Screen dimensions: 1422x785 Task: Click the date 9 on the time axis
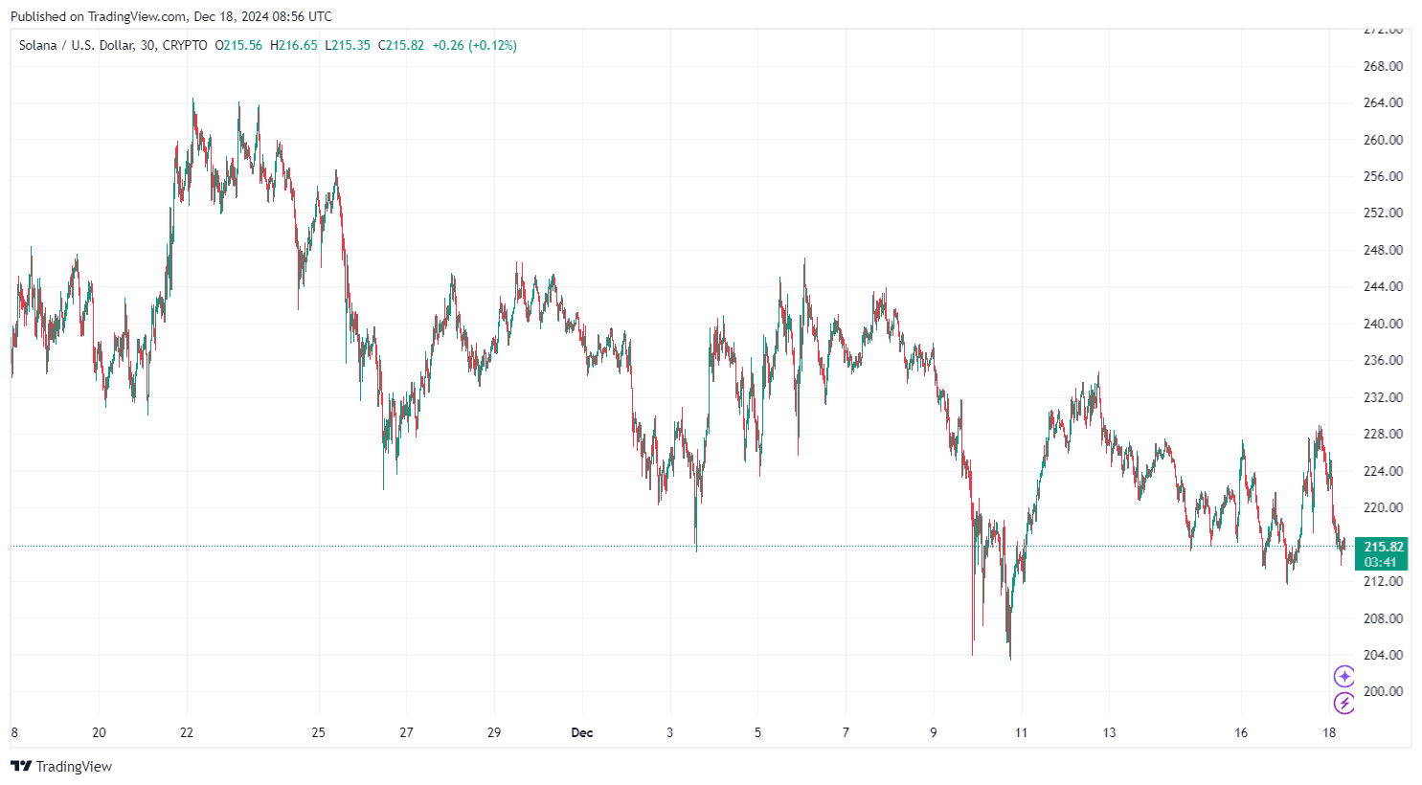[x=934, y=732]
